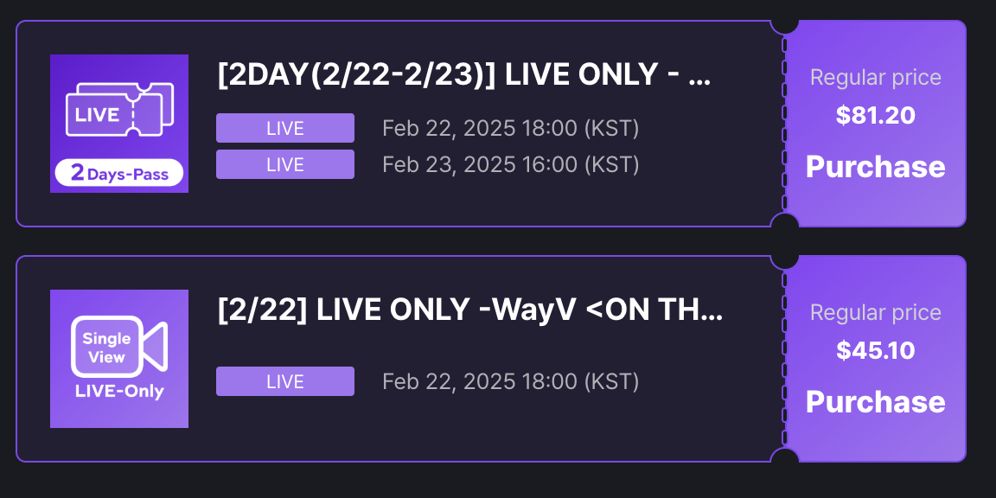Purchase the $81.20 two-day ticket

coord(875,167)
